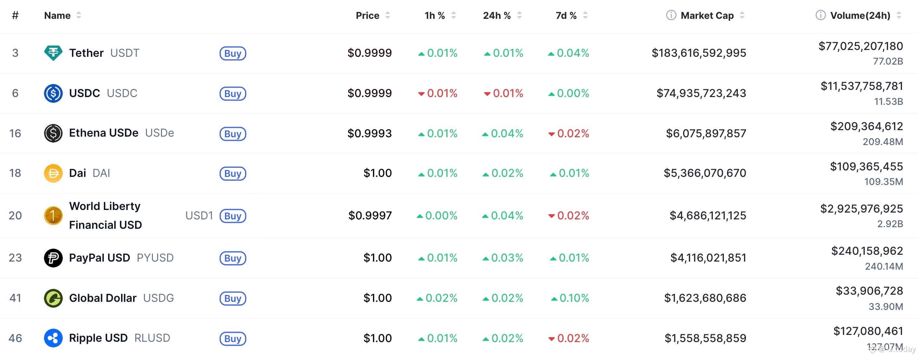Click the World Liberty Financial USD logo
This screenshot has width=918, height=357.
point(53,215)
